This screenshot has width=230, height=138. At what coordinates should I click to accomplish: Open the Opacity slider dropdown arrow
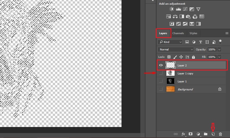(219, 50)
